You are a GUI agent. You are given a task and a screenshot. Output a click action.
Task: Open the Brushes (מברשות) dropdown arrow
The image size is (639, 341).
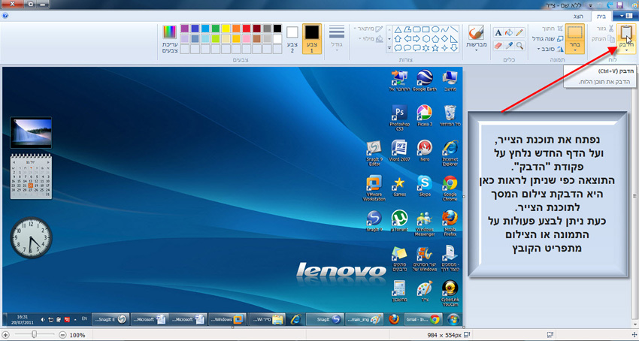477,50
